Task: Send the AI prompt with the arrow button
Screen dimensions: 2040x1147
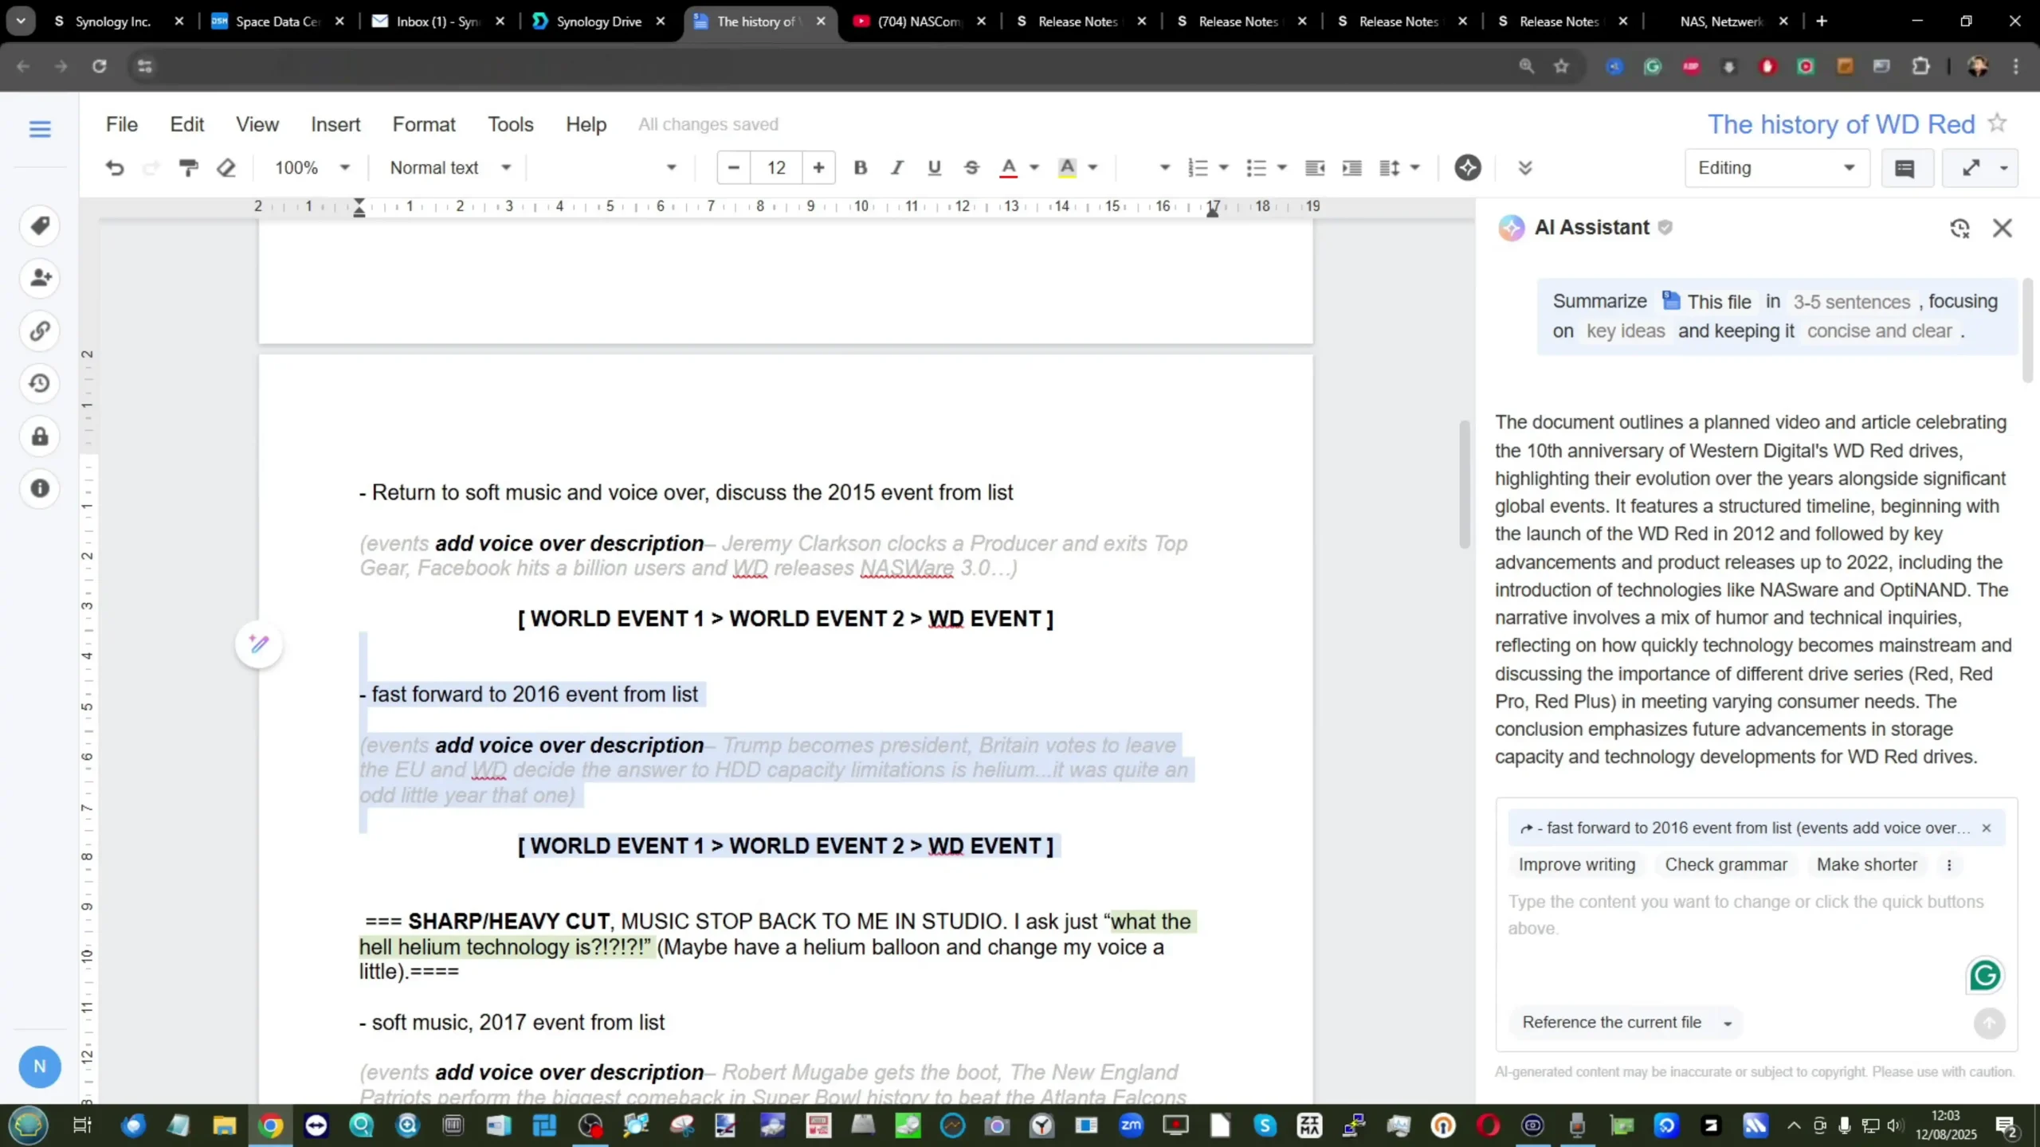Action: point(1989,1024)
